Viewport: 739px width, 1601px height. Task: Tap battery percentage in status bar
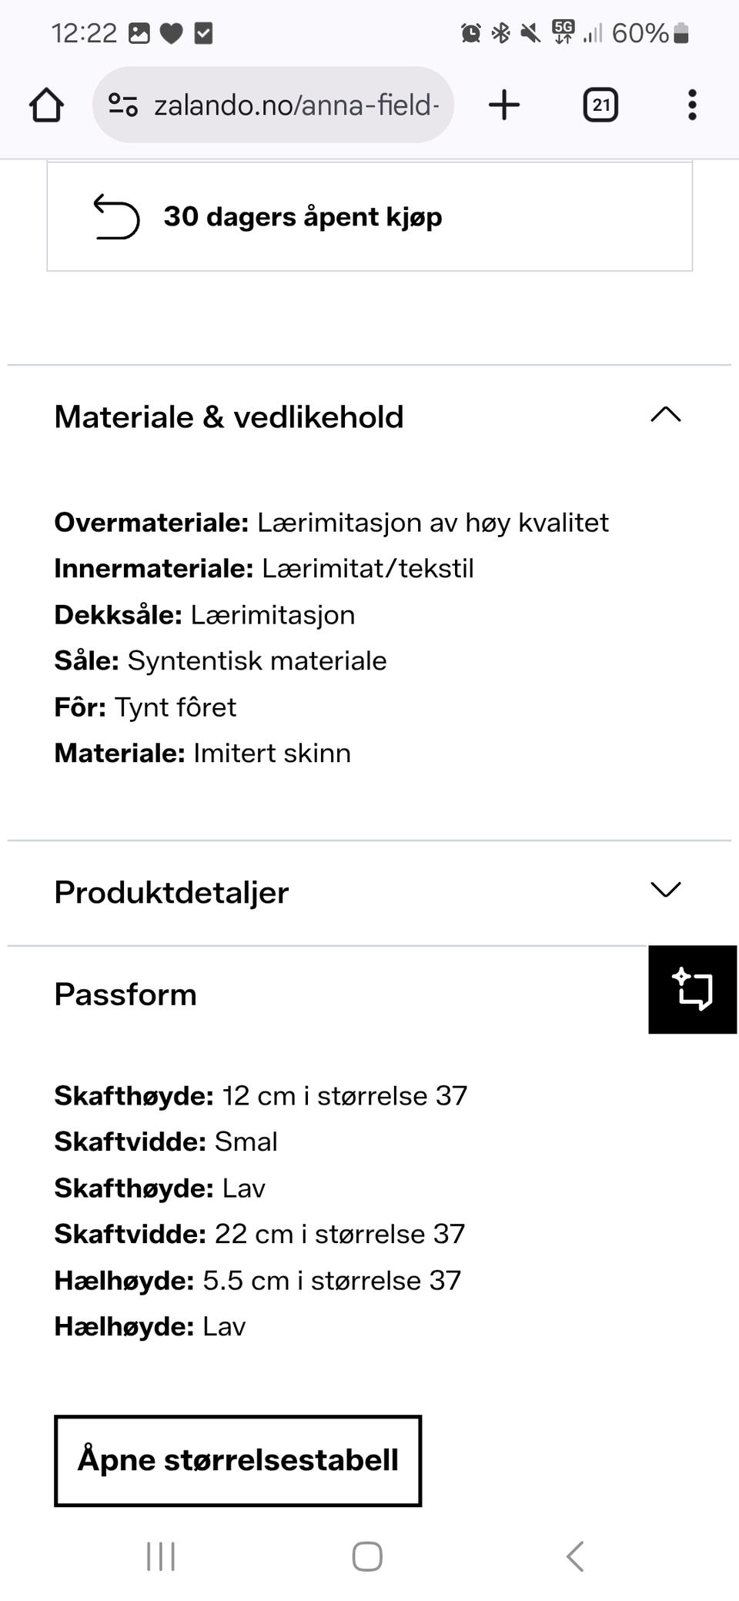[x=639, y=33]
